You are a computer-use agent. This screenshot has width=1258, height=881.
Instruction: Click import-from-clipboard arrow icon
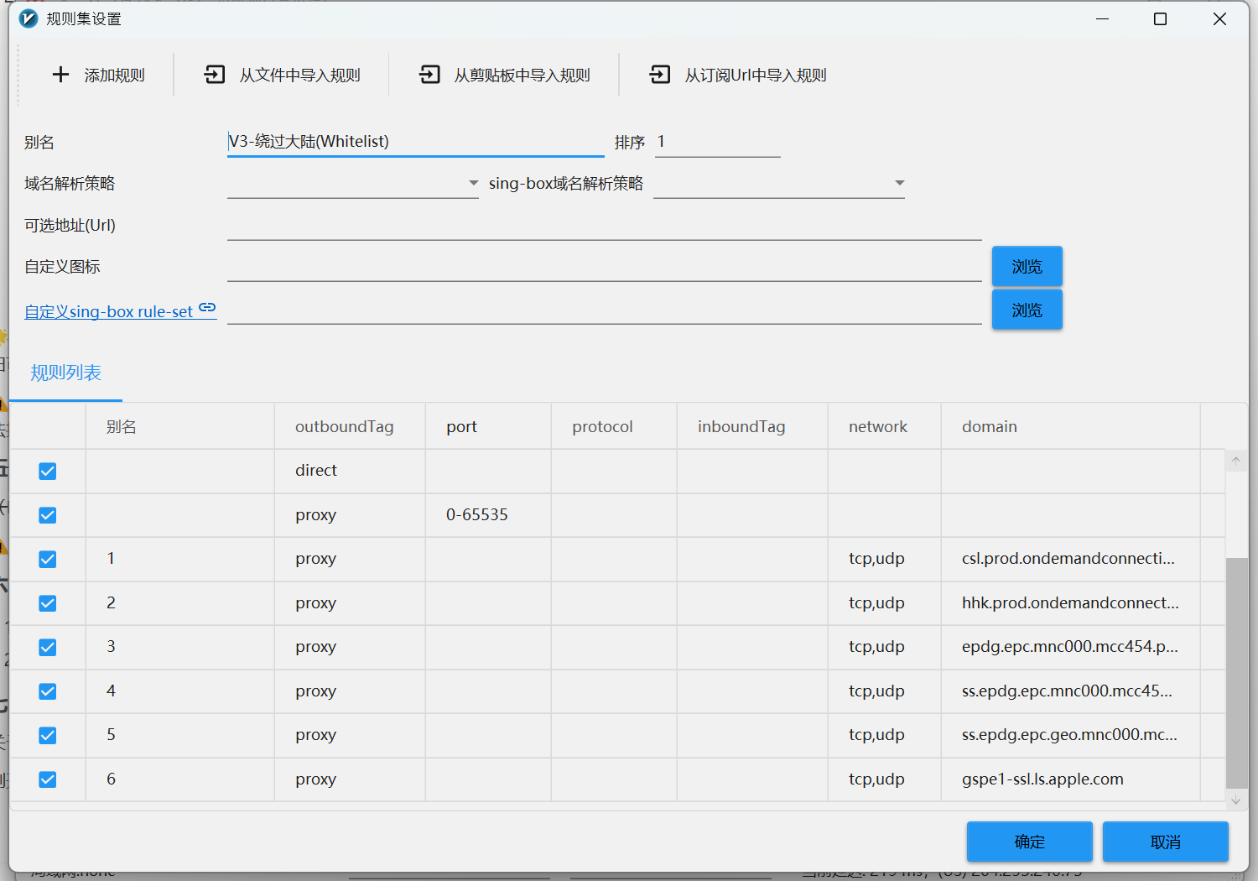tap(429, 75)
